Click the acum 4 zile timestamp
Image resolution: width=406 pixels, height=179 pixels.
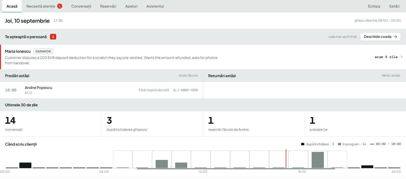click(x=386, y=57)
